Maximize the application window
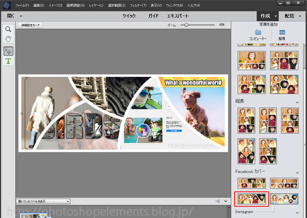307x218 pixels. point(288,3)
